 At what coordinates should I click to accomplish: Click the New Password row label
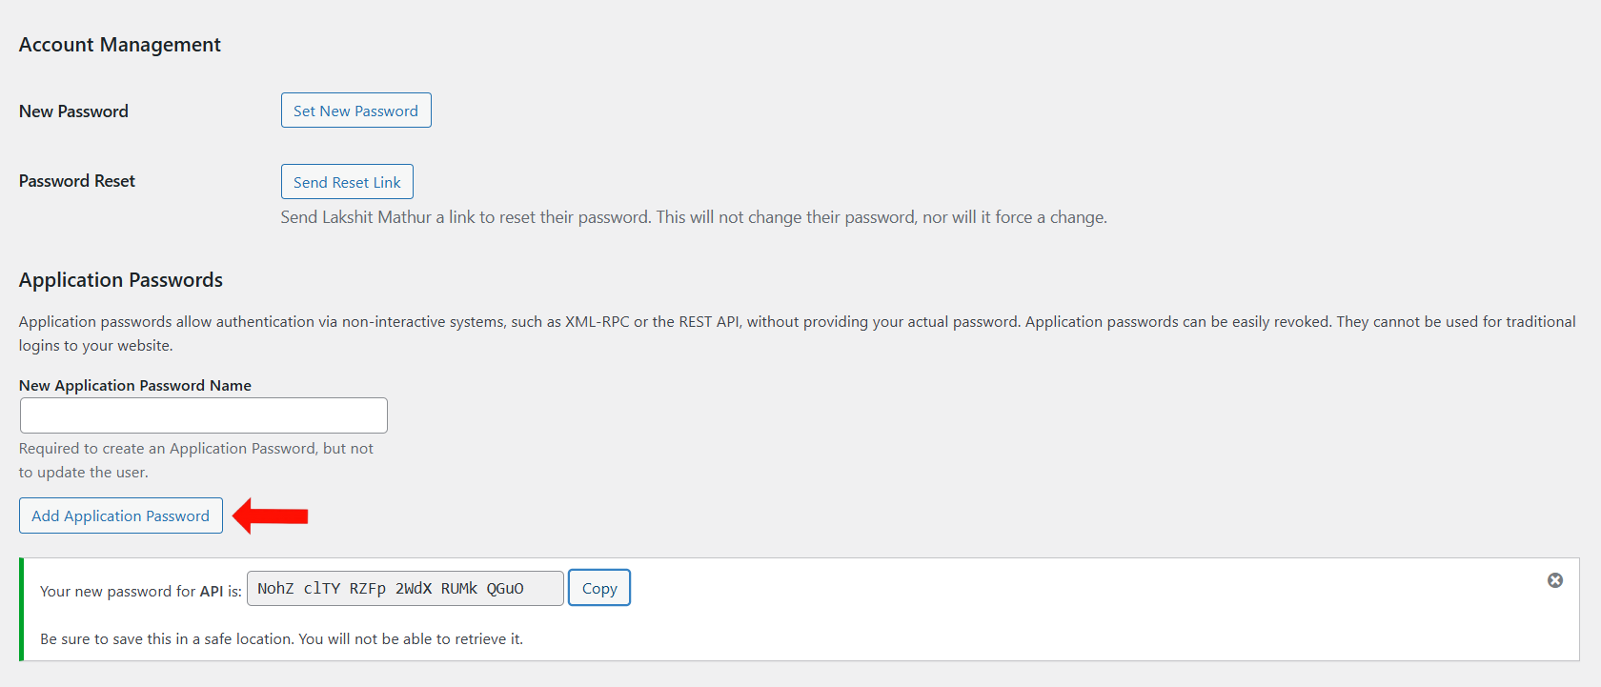73,111
